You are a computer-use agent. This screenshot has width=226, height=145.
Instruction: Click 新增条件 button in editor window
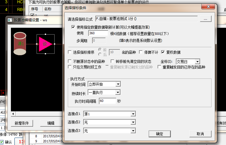coord(22,123)
